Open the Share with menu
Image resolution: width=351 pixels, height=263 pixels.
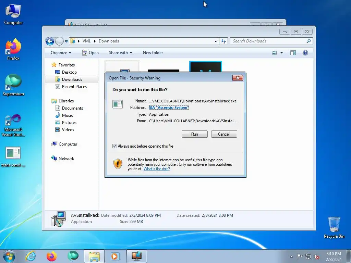click(x=120, y=53)
